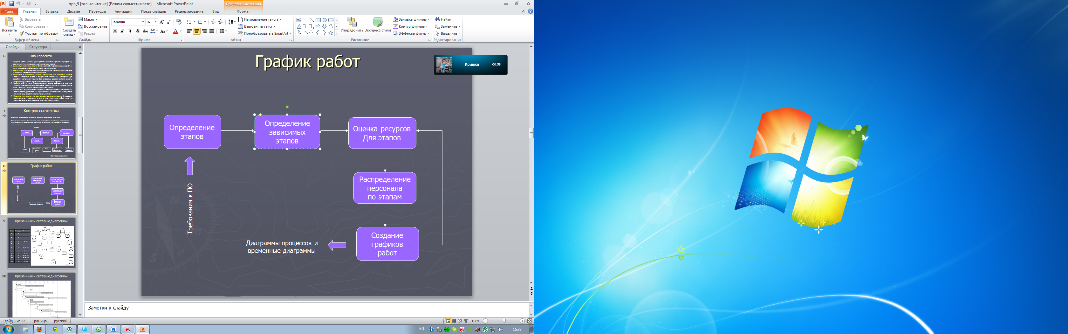Open Shape Effects (Эффекты фигур) dropdown

411,34
